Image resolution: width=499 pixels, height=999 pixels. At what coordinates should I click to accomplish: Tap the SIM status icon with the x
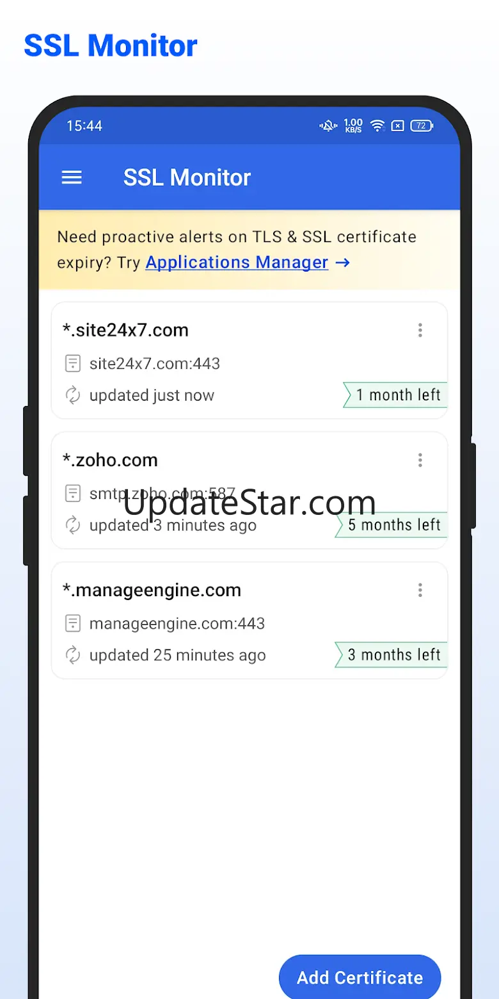[398, 126]
